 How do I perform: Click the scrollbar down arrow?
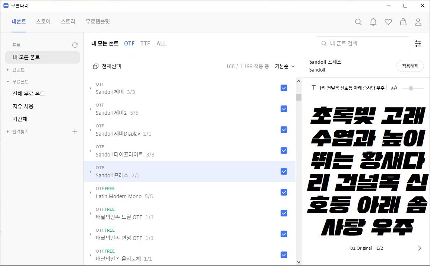tap(298, 262)
